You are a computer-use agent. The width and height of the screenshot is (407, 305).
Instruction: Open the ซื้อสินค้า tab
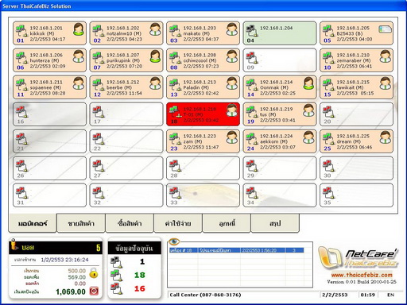(130, 223)
